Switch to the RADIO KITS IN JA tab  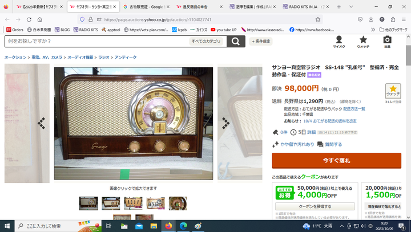click(306, 7)
